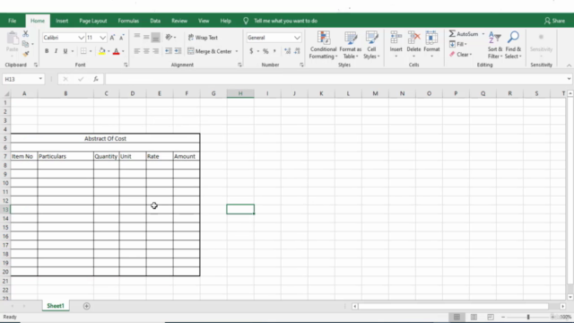
Task: Expand the Name Box dropdown arrow
Action: [40, 79]
